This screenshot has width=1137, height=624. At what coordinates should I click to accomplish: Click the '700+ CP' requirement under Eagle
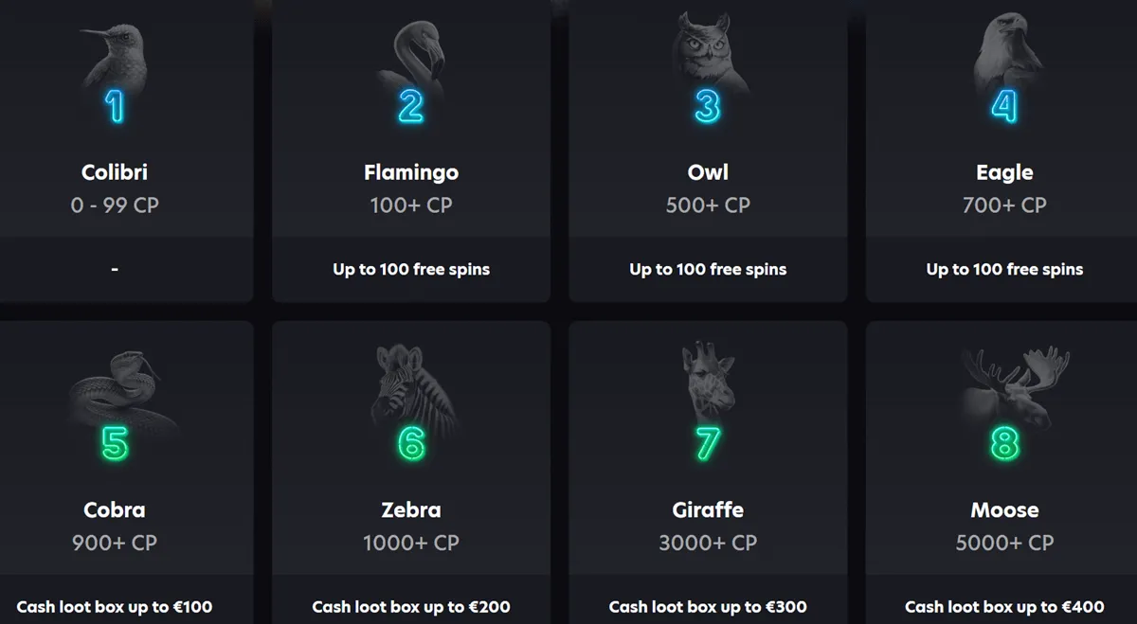click(1003, 205)
